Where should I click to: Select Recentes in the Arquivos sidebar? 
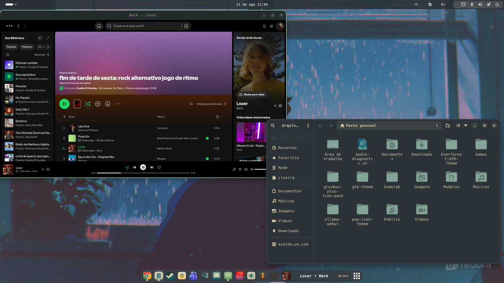(290, 148)
